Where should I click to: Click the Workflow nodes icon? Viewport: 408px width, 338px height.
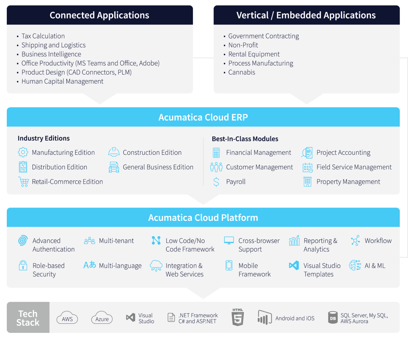[x=355, y=241]
